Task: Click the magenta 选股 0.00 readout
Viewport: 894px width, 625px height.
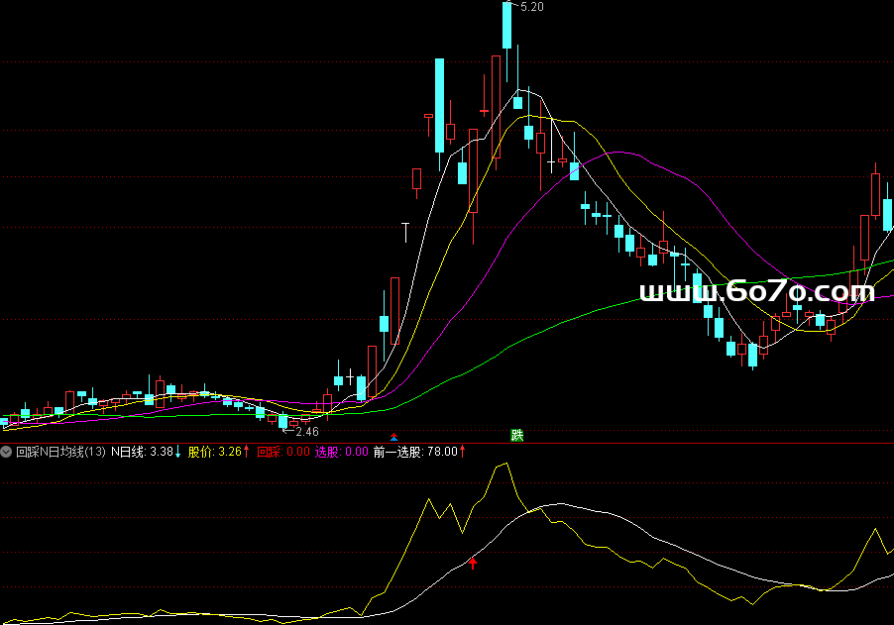Action: pyautogui.click(x=341, y=452)
